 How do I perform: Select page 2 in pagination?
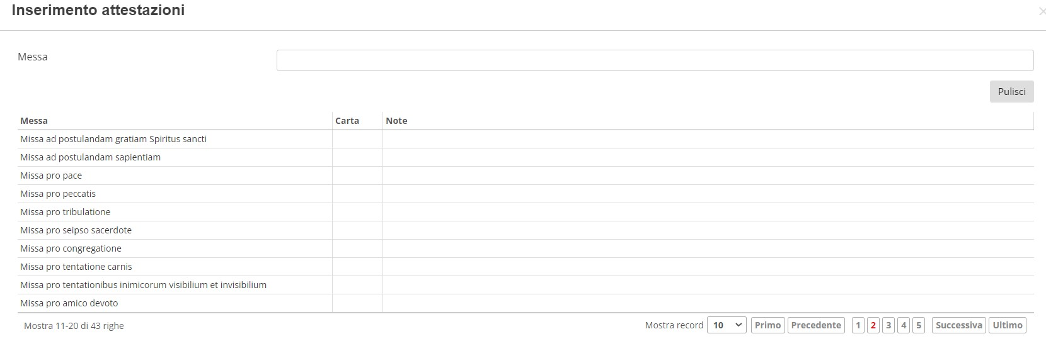click(873, 325)
